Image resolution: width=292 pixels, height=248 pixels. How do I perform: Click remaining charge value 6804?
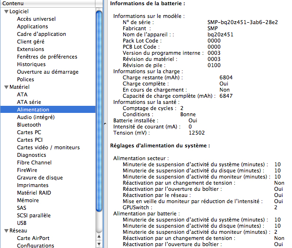(x=226, y=77)
